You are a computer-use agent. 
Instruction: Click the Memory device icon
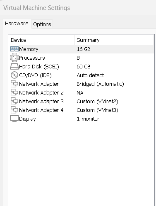14,49
